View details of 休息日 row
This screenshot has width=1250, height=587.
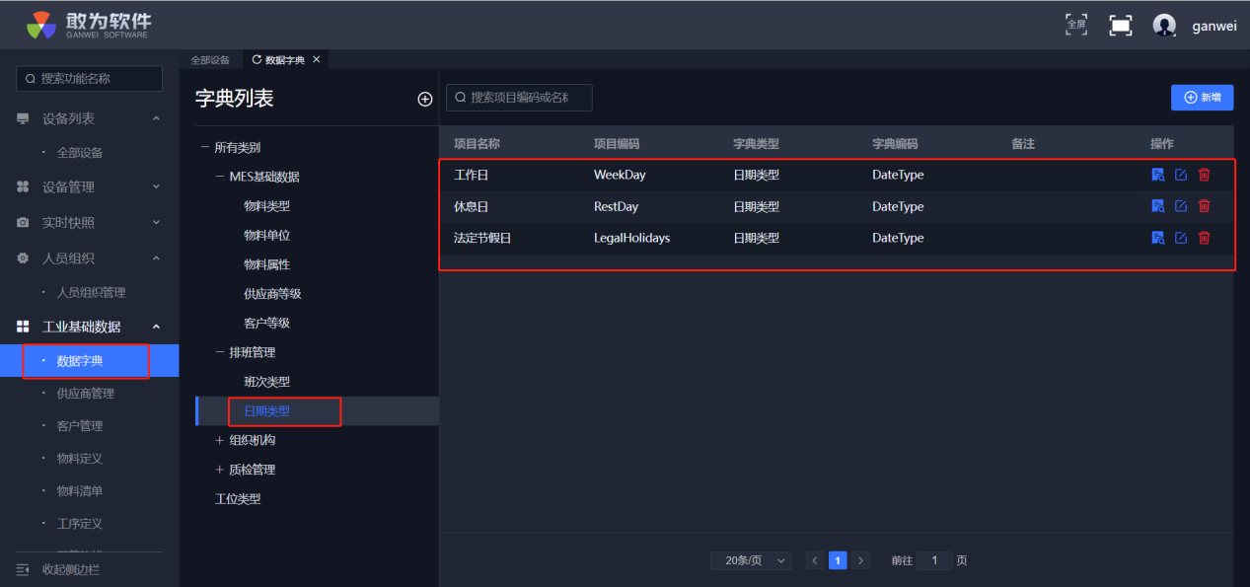tap(1158, 206)
